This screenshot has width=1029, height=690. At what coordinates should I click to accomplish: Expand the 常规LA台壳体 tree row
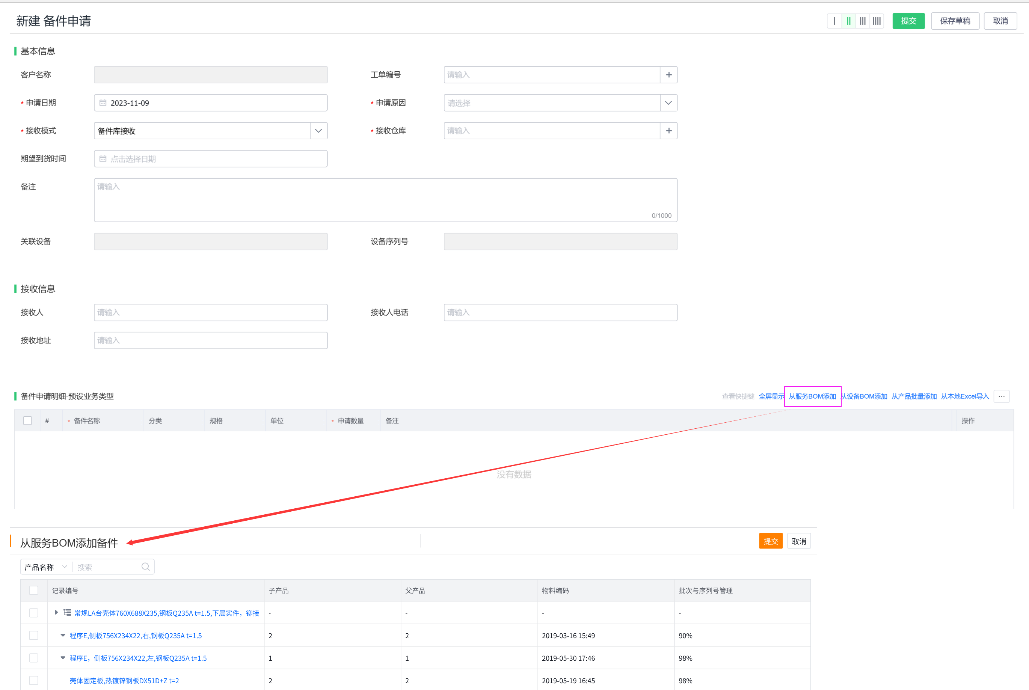tap(56, 613)
